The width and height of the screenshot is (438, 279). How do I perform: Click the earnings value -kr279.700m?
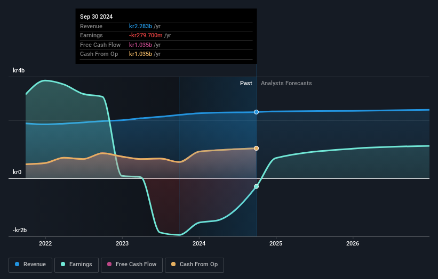[x=146, y=35]
